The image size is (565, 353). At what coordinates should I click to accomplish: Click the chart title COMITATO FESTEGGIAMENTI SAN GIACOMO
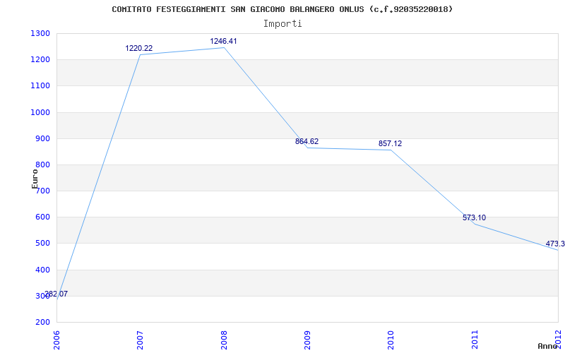tap(282, 9)
